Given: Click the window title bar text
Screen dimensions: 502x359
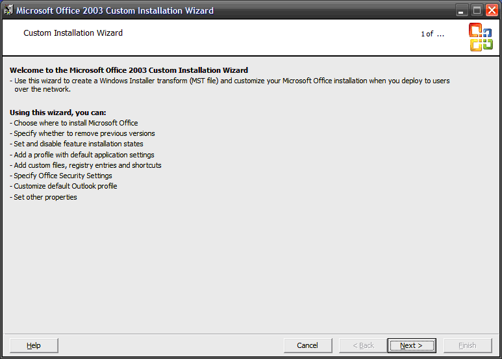Looking at the screenshot, I should (x=114, y=10).
